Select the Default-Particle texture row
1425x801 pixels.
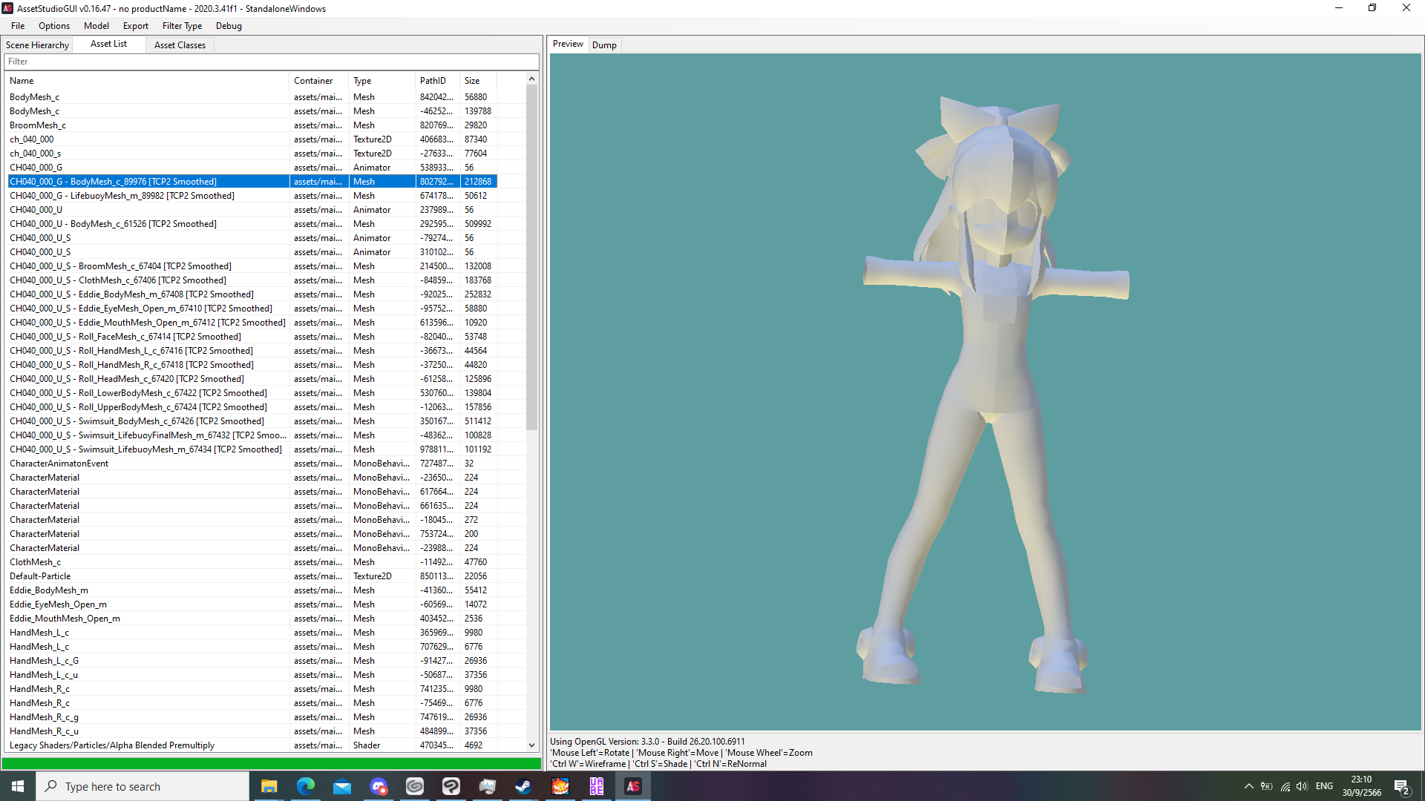(252, 576)
